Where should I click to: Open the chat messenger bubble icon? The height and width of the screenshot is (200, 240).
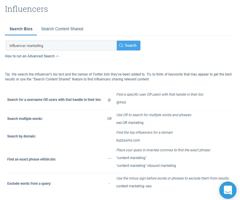[228, 190]
